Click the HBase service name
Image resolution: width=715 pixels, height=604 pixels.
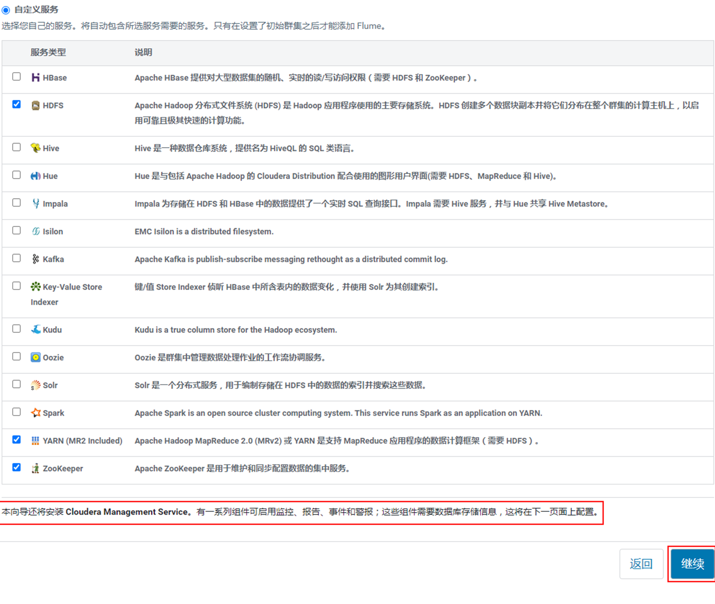click(x=55, y=78)
